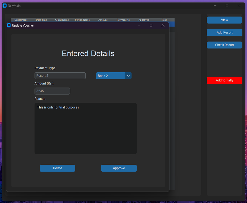Open Check Resort in TallyMain
This screenshot has width=247, height=203.
point(224,45)
